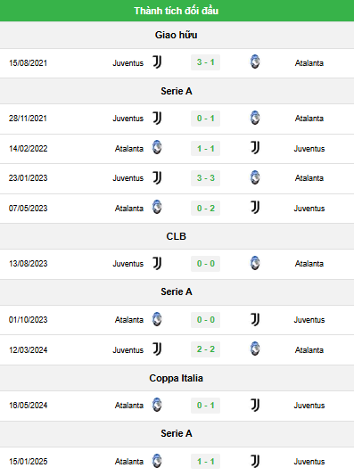Click Atalanta team name in 01/10/2023 row
This screenshot has height=476, width=354.
129,320
